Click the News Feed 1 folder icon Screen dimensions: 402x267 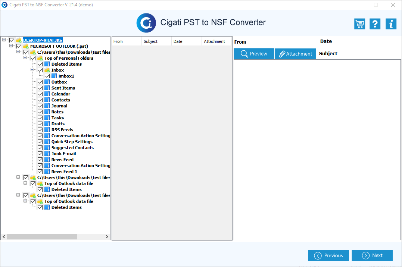pos(47,172)
